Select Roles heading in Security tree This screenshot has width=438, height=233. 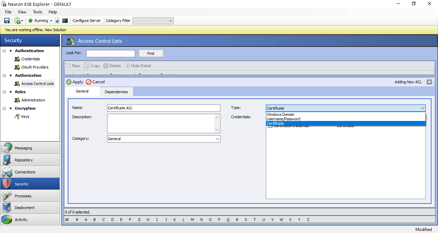20,92
